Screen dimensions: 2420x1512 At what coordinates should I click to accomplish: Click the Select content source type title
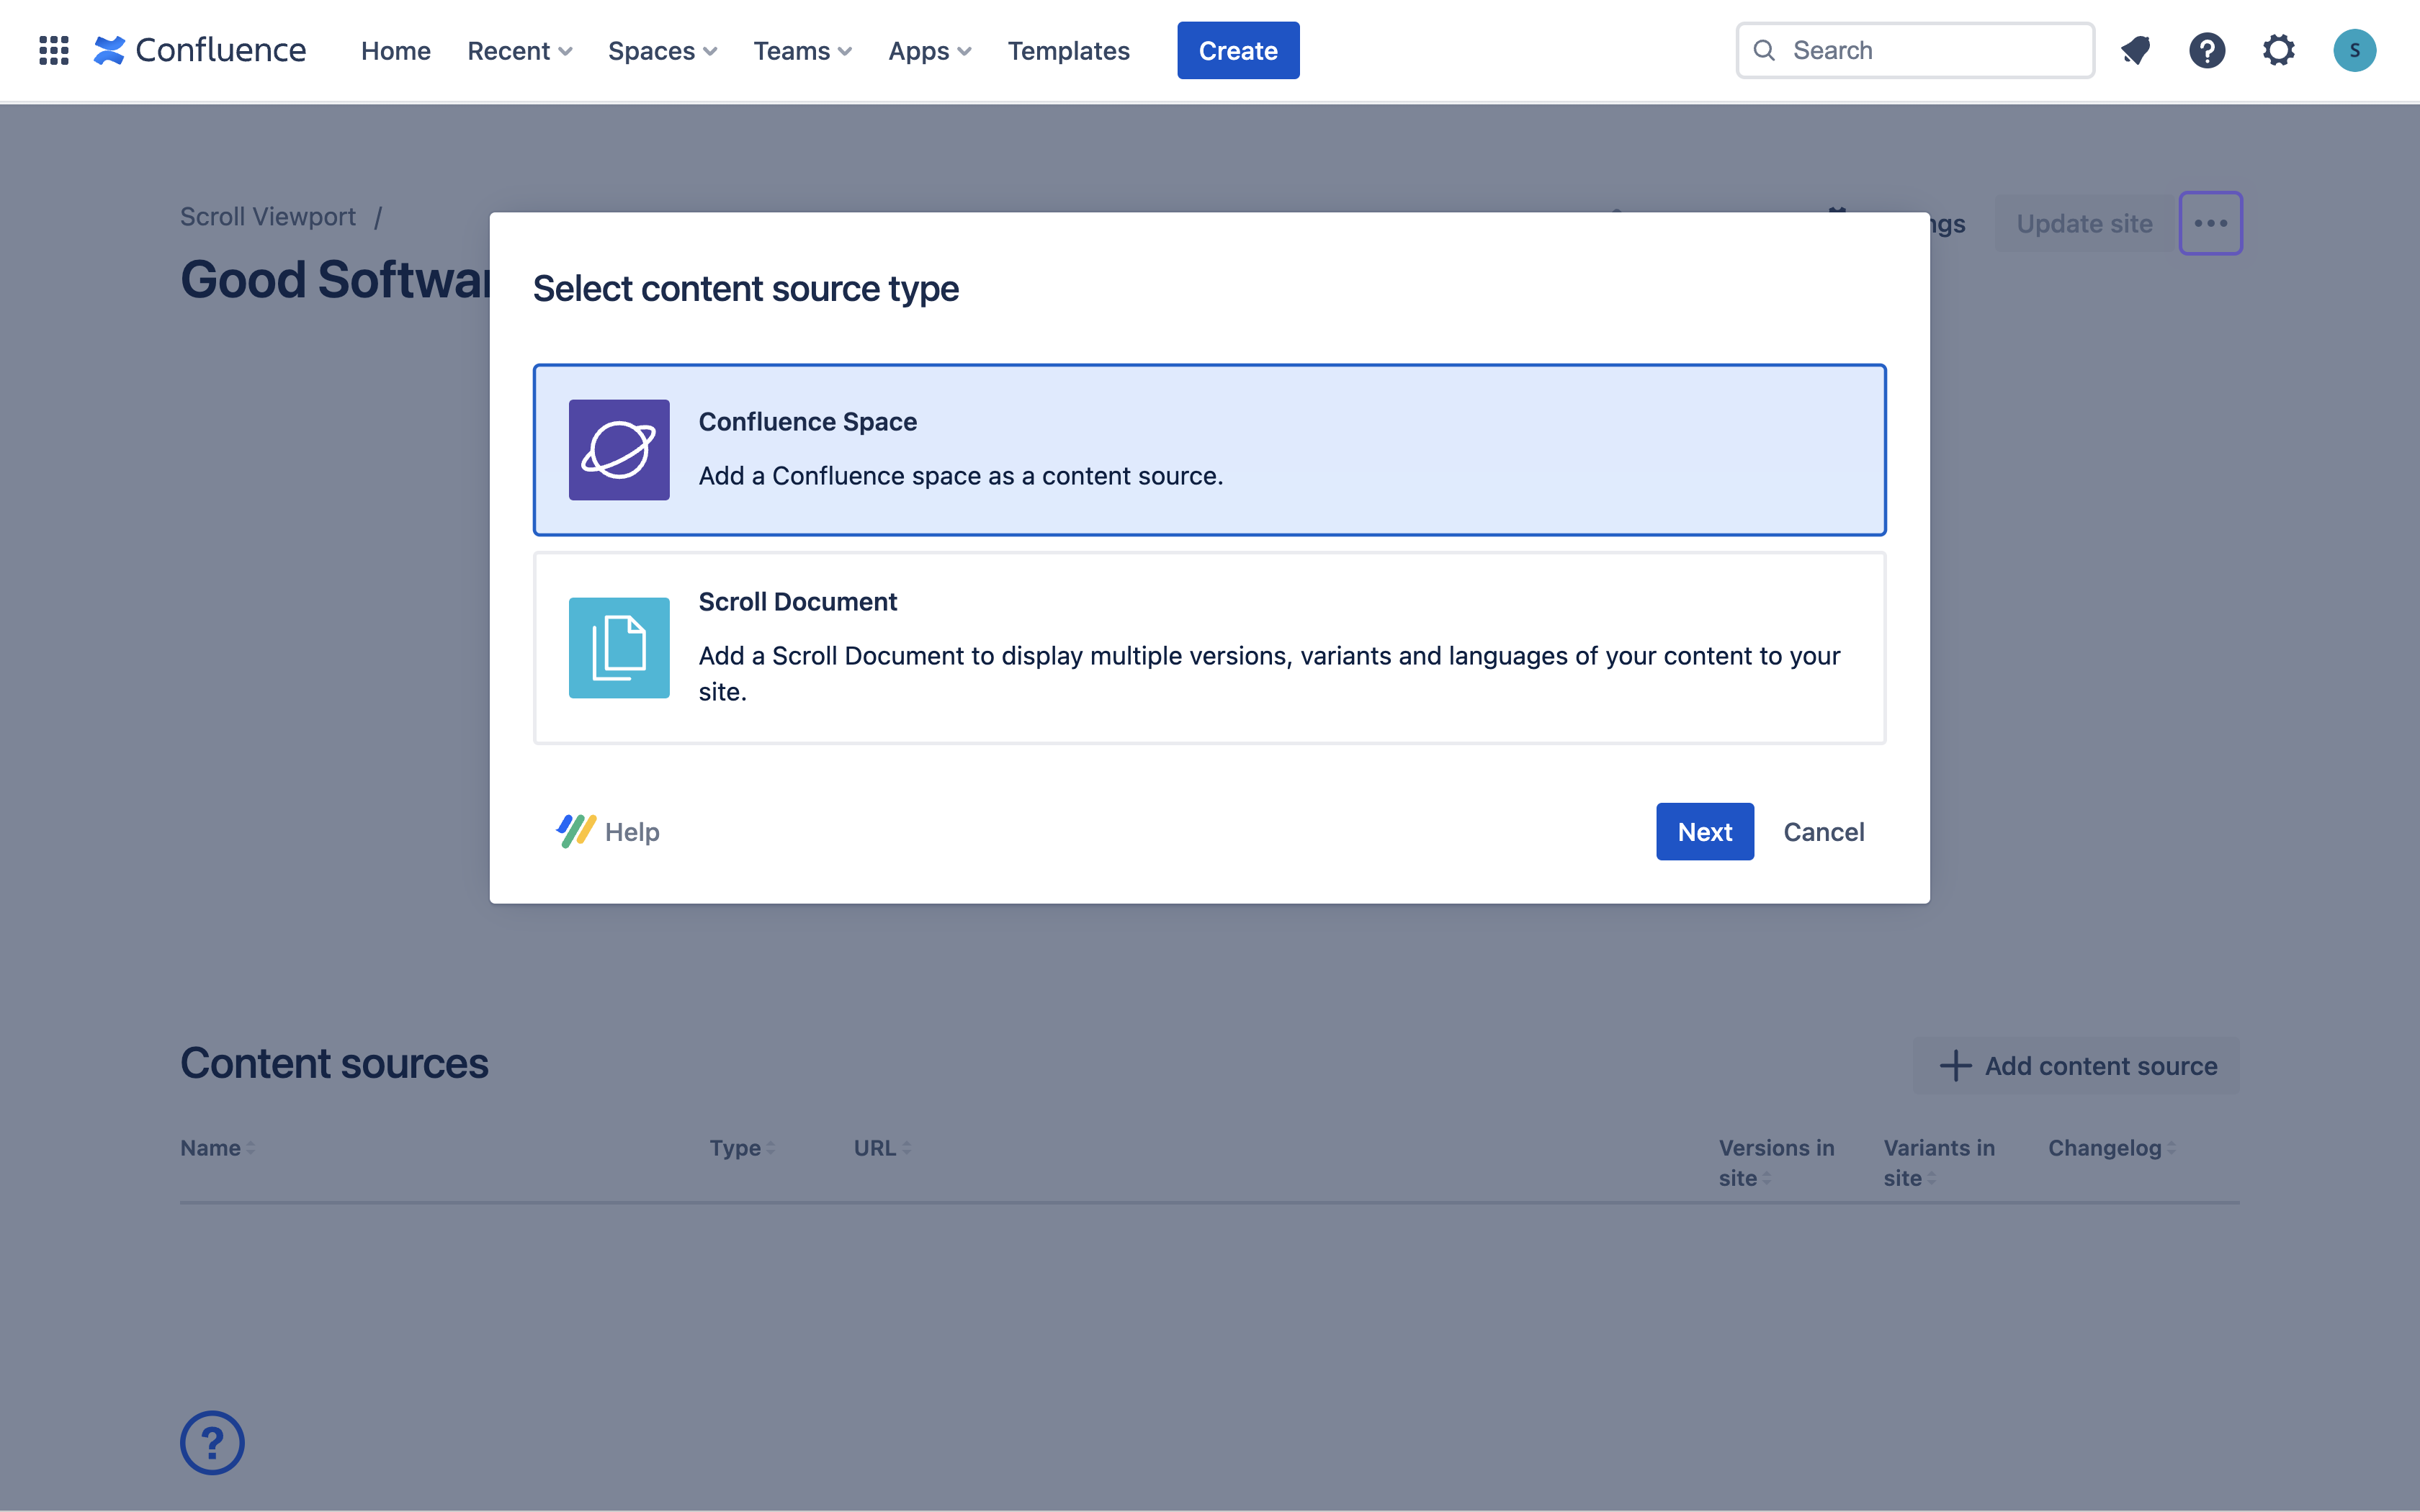[x=746, y=289]
